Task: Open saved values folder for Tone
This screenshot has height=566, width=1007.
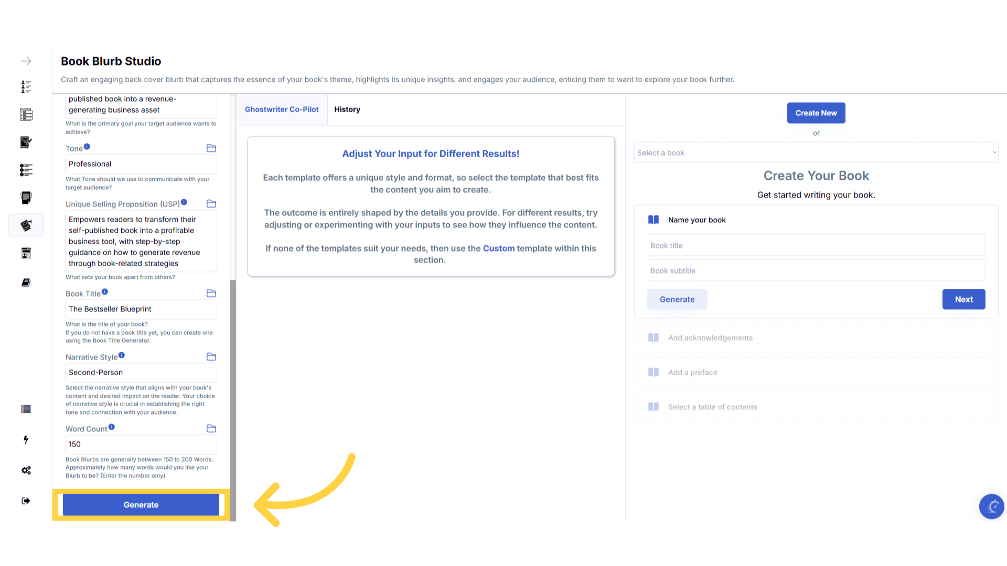Action: [x=211, y=148]
